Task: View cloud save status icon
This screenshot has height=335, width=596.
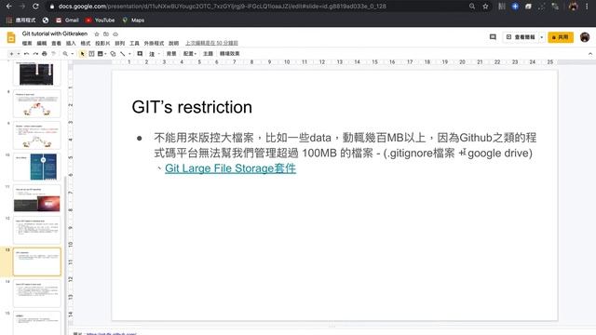Action: click(115, 34)
